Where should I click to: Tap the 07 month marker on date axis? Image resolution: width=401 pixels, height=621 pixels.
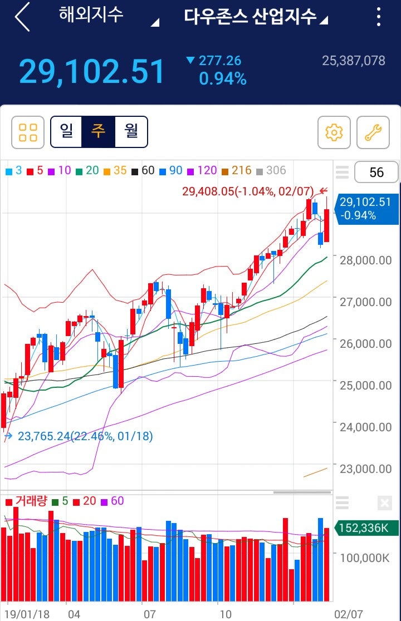tap(149, 614)
